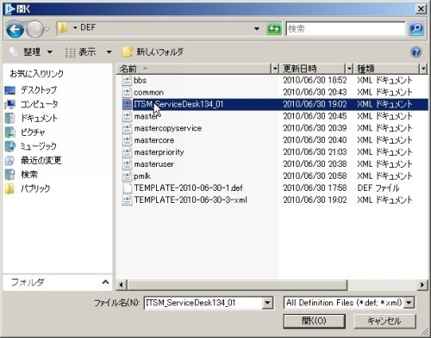Click the XML icon beside pmlk
Screen dimensions: 431x338
[127, 176]
